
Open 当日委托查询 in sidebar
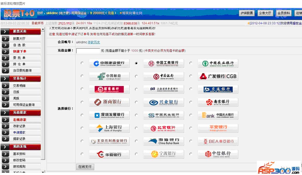(x=22, y=71)
